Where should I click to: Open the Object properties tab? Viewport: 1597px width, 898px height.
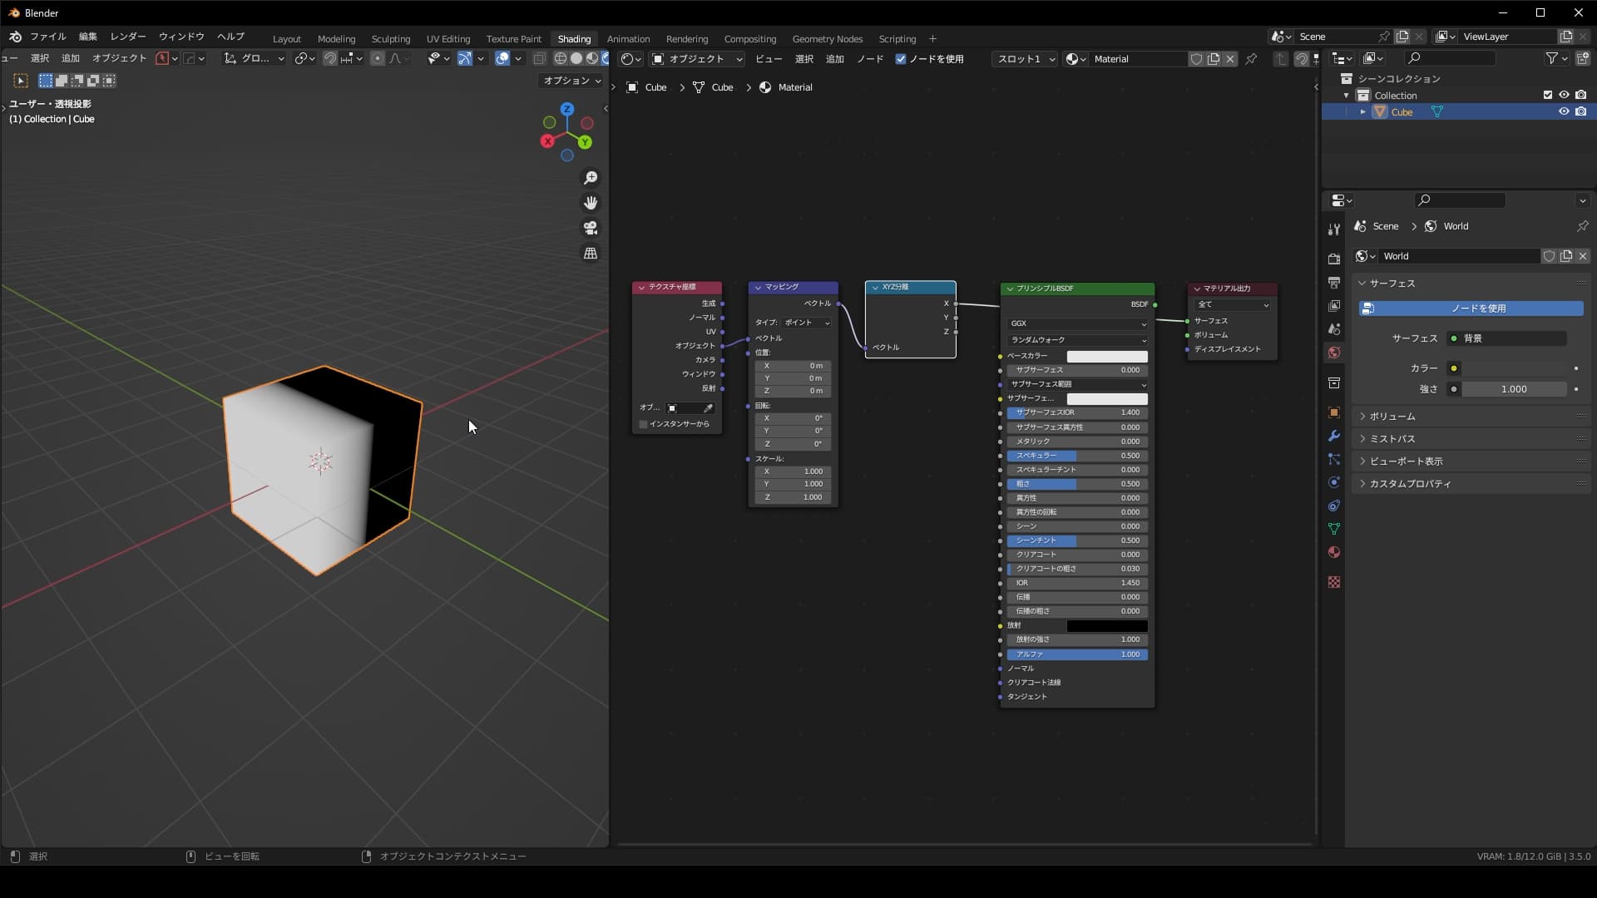click(x=1333, y=411)
